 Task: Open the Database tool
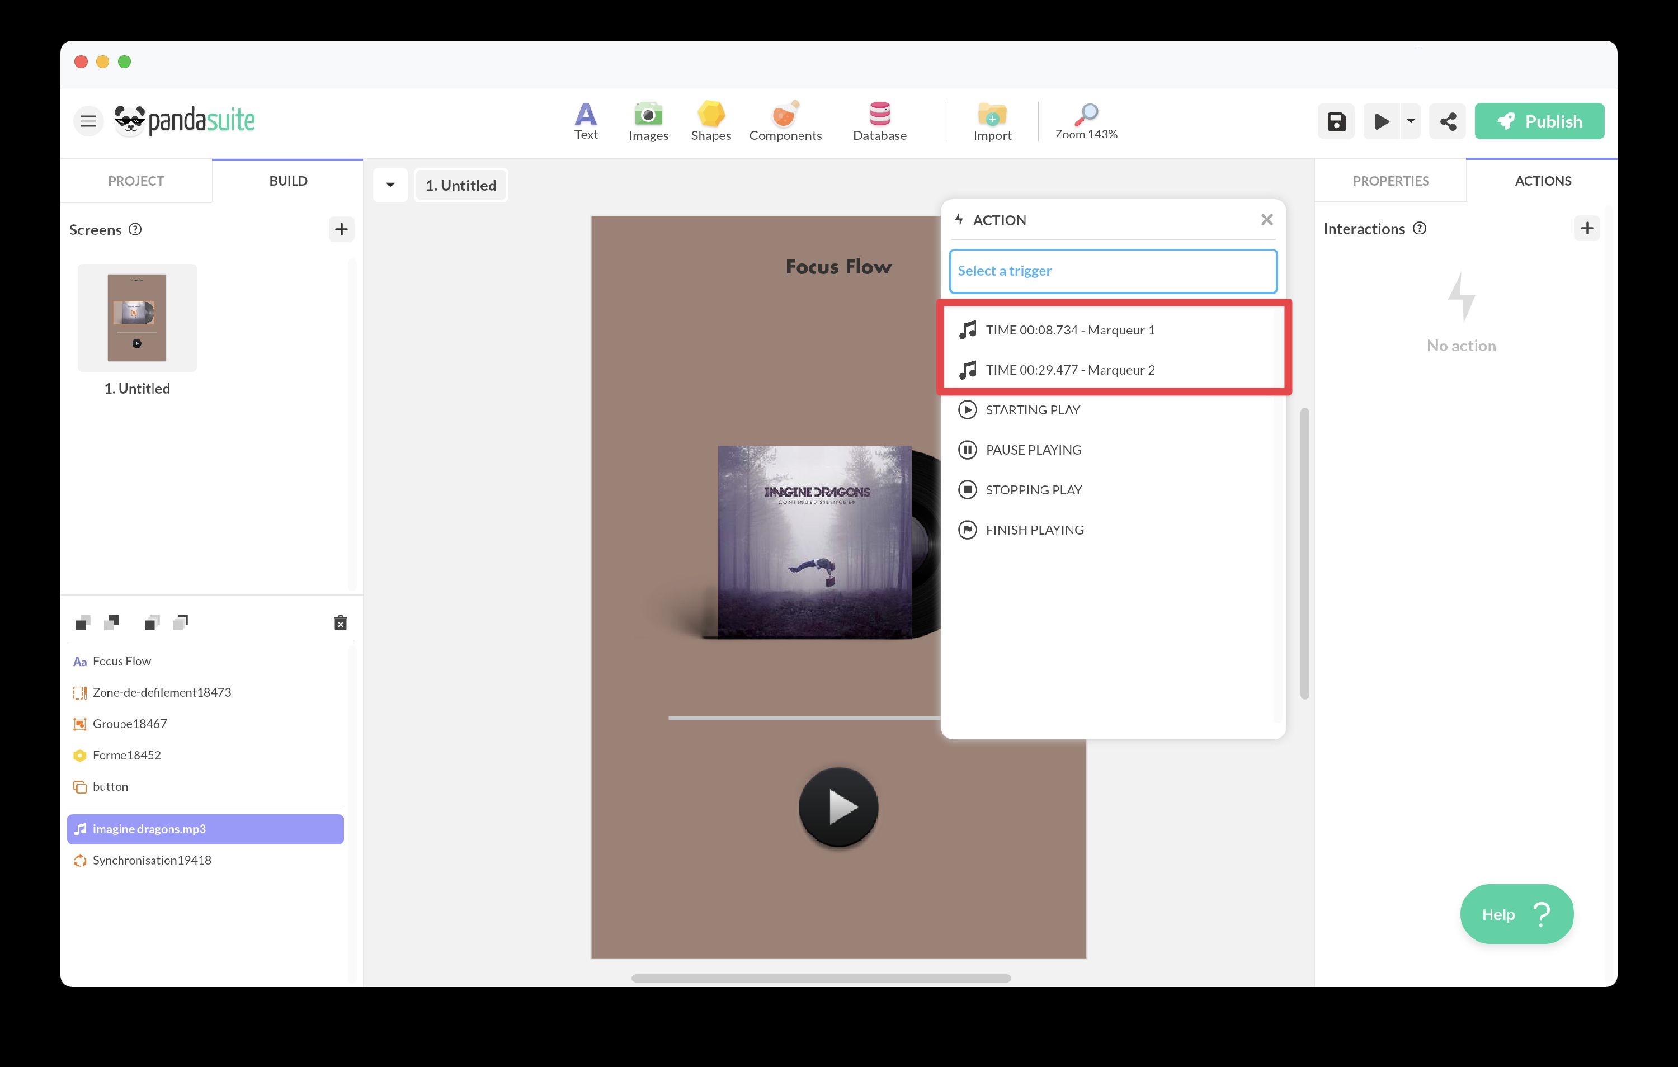coord(879,121)
